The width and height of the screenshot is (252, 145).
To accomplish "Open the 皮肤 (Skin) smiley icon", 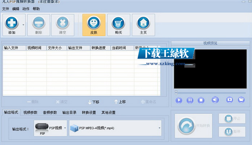I will pyautogui.click(x=94, y=23).
